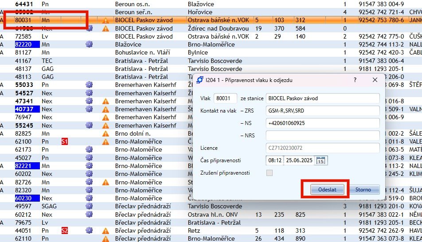Click the NS phone number field
This screenshot has width=422, height=242.
click(x=322, y=123)
